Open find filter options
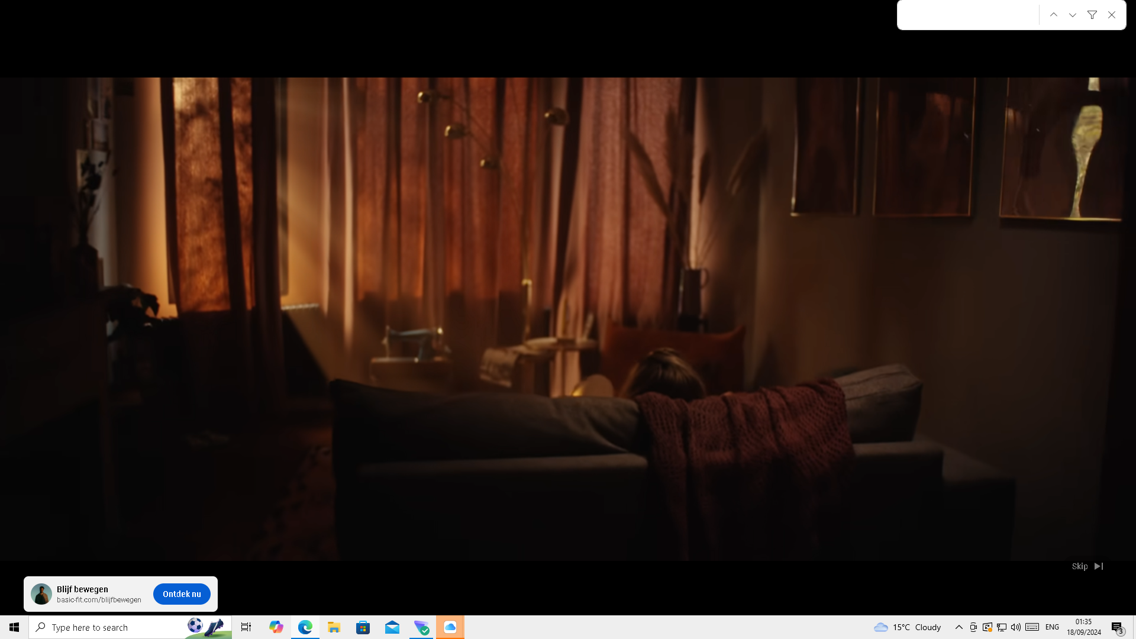Screen dimensions: 1136x639 click(x=1092, y=15)
